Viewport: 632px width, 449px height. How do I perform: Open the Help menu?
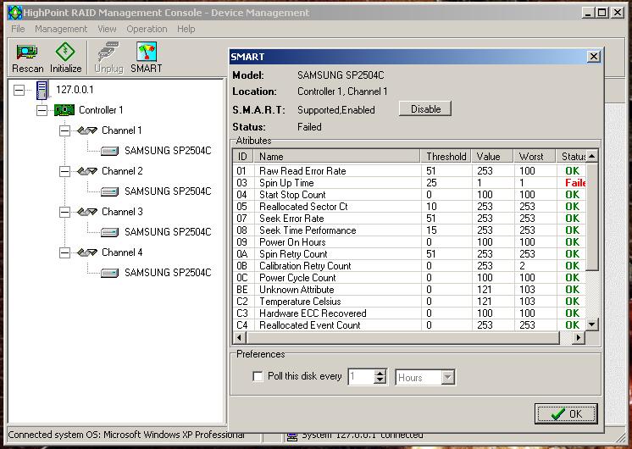186,29
